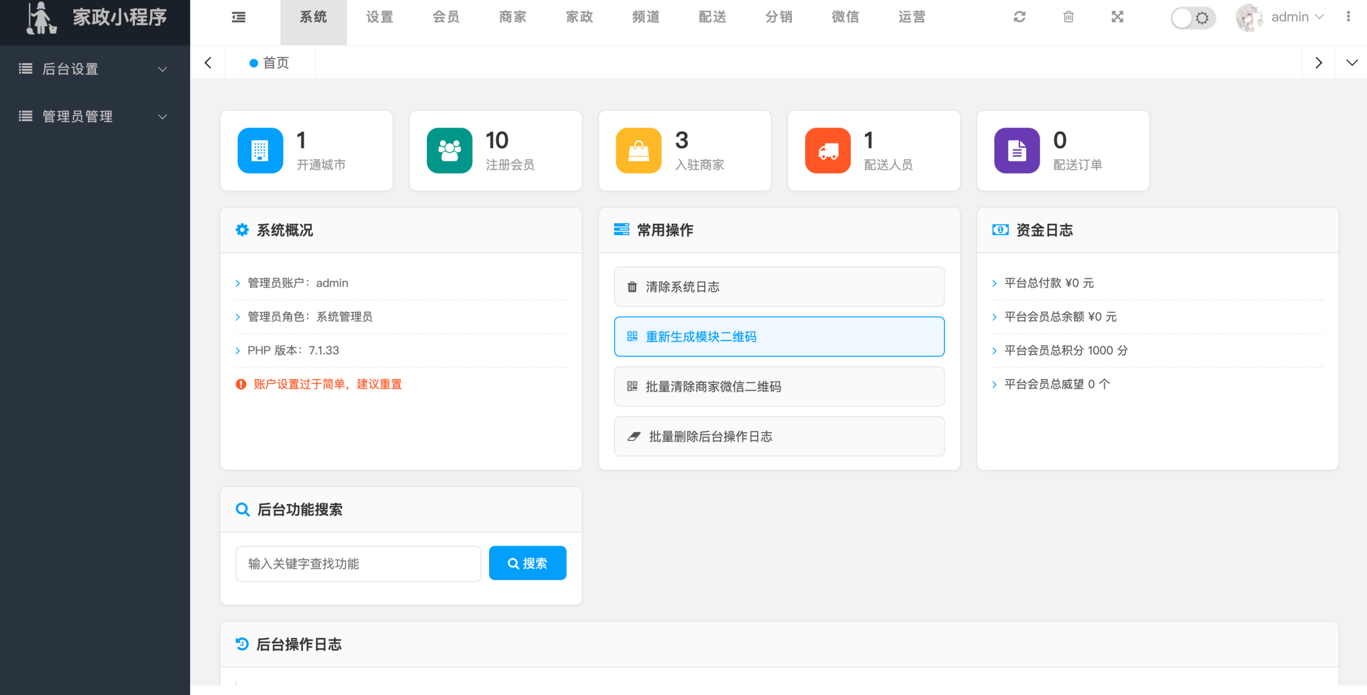Click the 批量删除后台操作日志 button
This screenshot has height=695, width=1367.
click(779, 436)
